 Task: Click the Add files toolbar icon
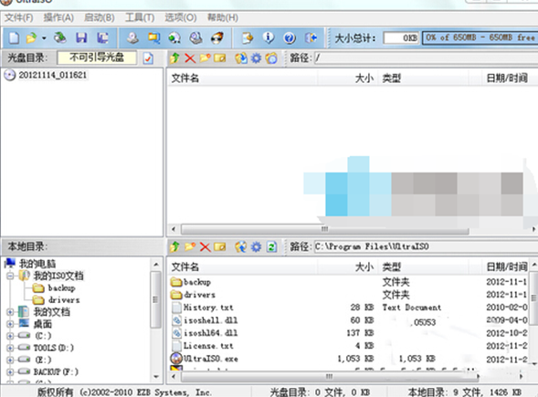click(248, 37)
